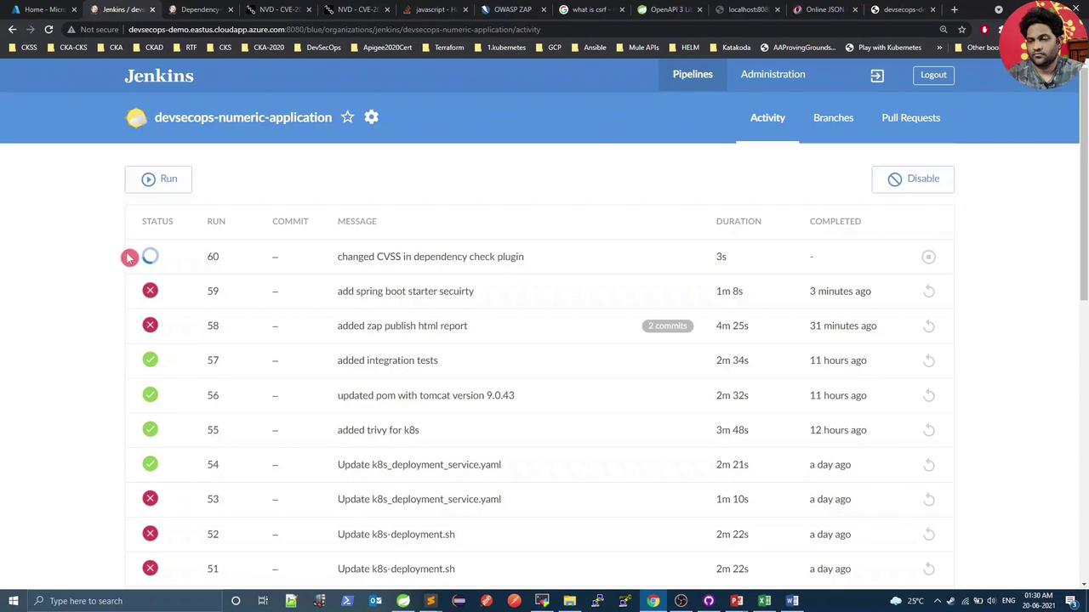The image size is (1089, 612).
Task: Reload the page with the browser refresh icon
Action: pos(48,30)
